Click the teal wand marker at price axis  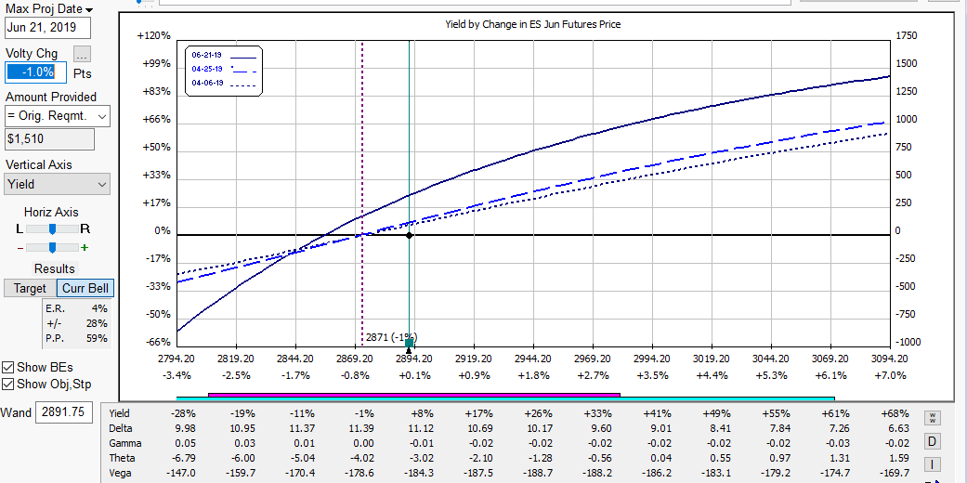pos(409,343)
